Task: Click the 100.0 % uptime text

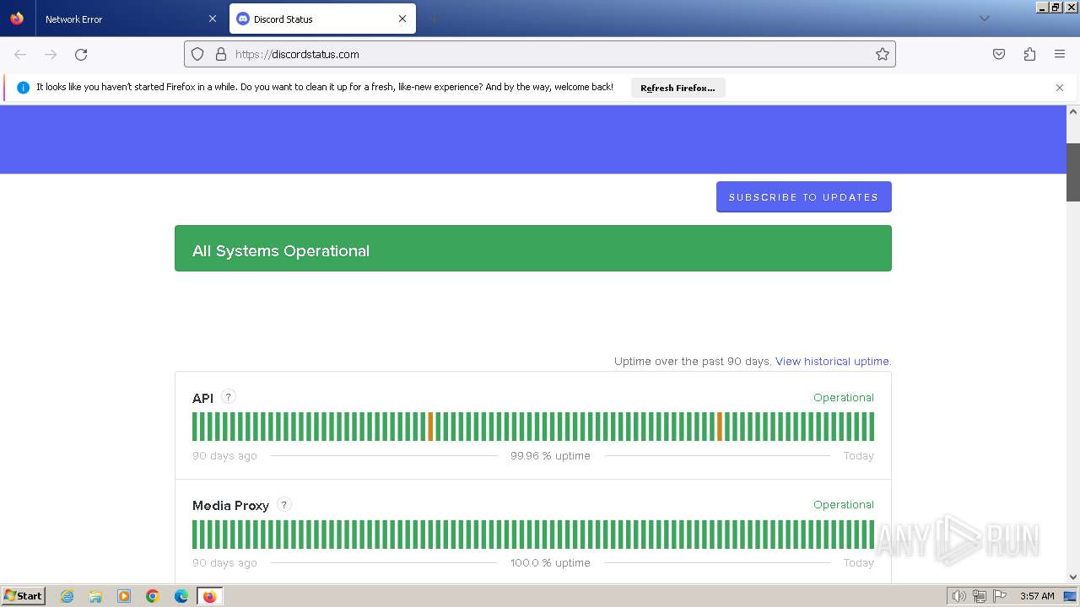Action: pos(550,562)
